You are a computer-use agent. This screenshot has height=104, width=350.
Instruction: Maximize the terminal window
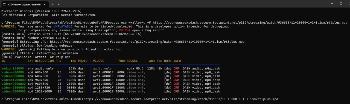(x=341, y=4)
